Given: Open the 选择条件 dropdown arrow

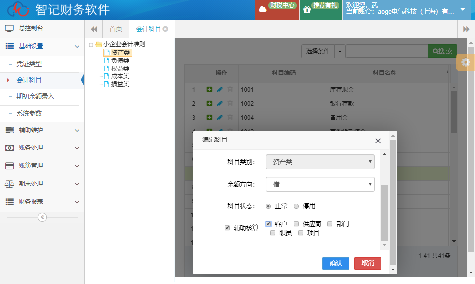Looking at the screenshot, I should 340,51.
